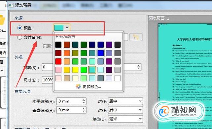Select the Color radio button
Screen dimensions: 212x129
coord(19,28)
